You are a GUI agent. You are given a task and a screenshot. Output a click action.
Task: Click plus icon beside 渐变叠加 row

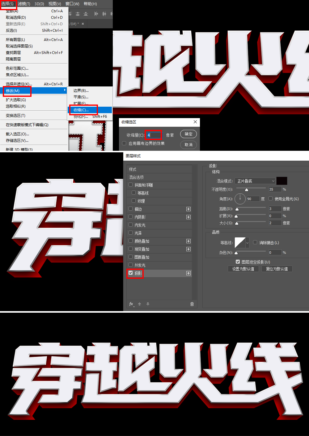click(x=188, y=249)
